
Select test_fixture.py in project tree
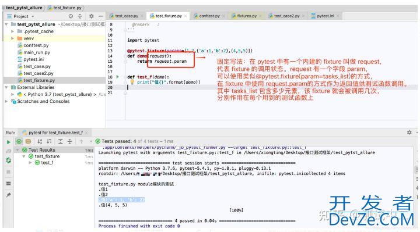tap(39, 80)
